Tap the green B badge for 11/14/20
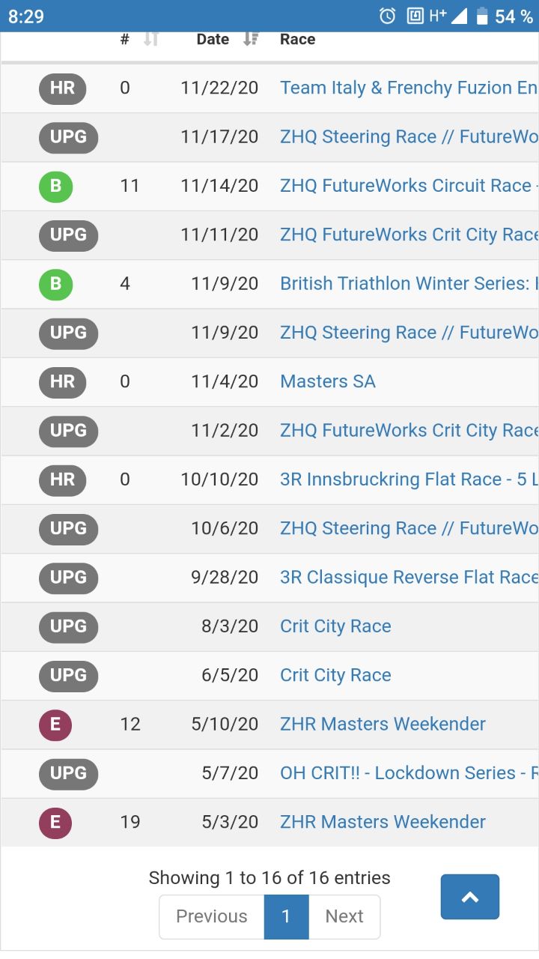The image size is (539, 959). 55,186
